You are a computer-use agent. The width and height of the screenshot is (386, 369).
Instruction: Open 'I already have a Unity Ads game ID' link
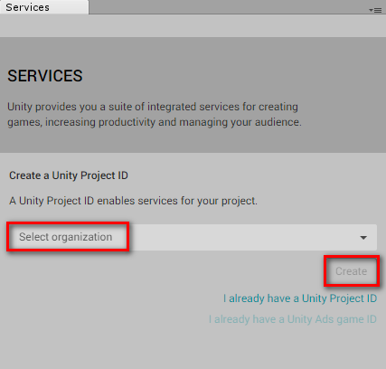[x=293, y=319]
